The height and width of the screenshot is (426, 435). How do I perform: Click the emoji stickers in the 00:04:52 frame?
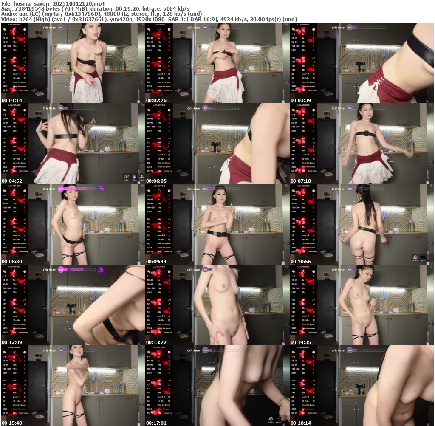[x=134, y=176]
